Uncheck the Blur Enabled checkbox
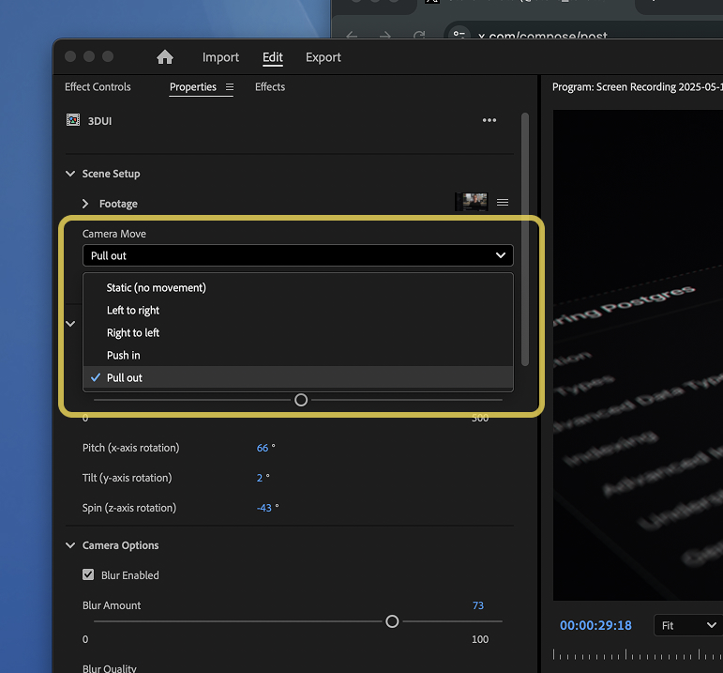The image size is (723, 673). click(x=88, y=574)
